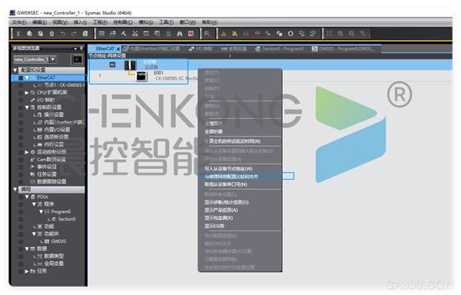Select the Cam数据设置 tree item
This screenshot has height=295, width=461.
(48, 160)
